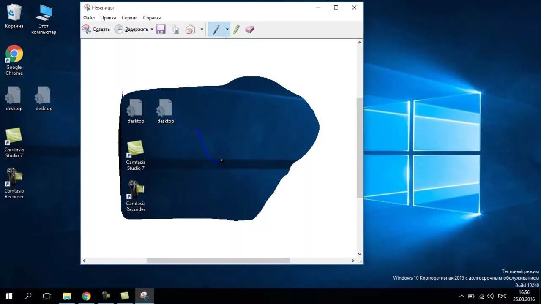Select the Camtasia Recorder desktop shortcut
Viewport: 541px width, 304px height.
[14, 184]
